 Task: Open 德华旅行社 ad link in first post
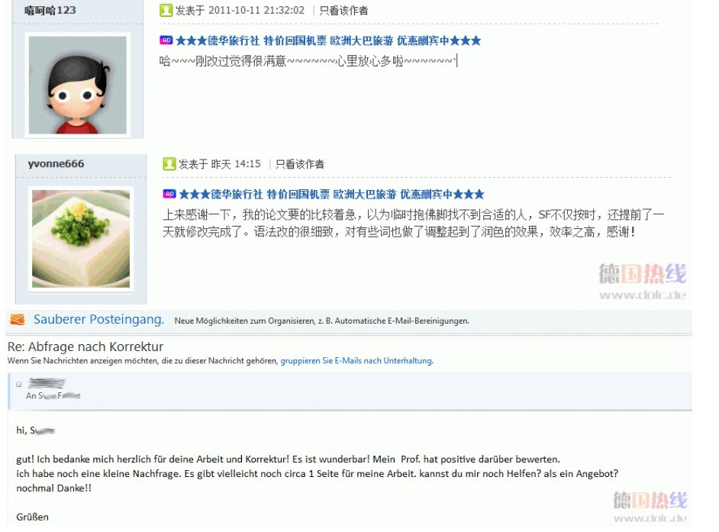[x=328, y=40]
